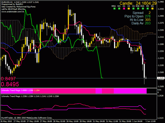Click the green square under W1
Viewport: 165px width, 123px height.
(119, 9)
